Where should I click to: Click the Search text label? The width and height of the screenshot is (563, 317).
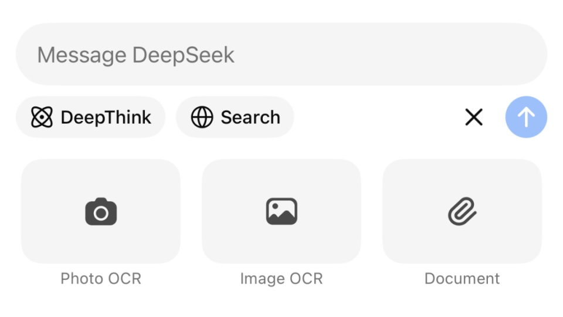click(x=250, y=117)
